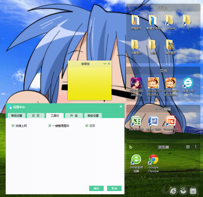Click the 浏览器 panel title

point(163,147)
